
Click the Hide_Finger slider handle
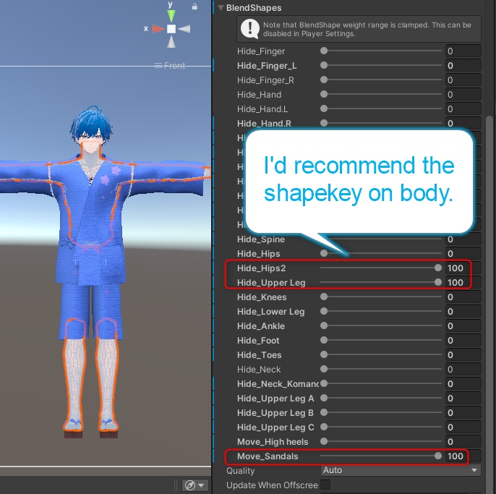(x=324, y=51)
